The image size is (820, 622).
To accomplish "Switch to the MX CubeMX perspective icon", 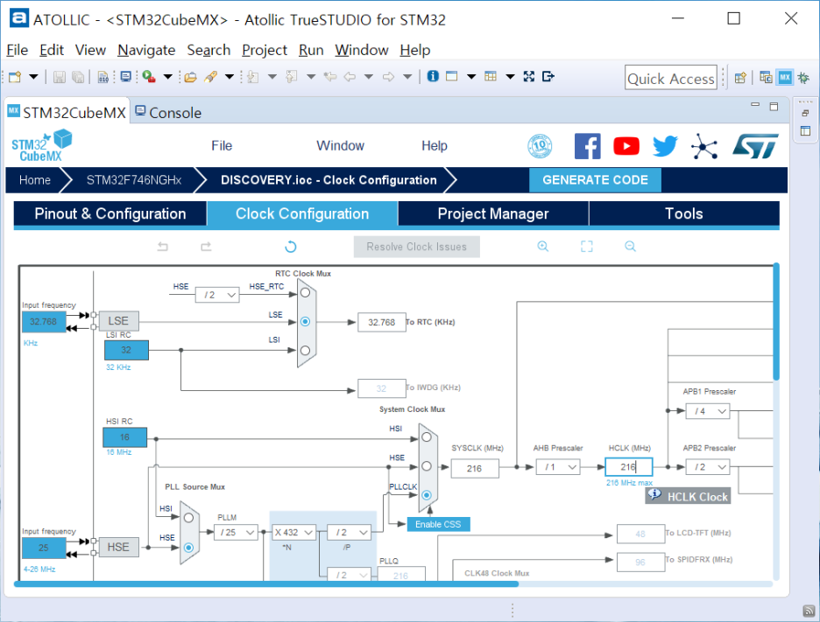I will coord(784,78).
